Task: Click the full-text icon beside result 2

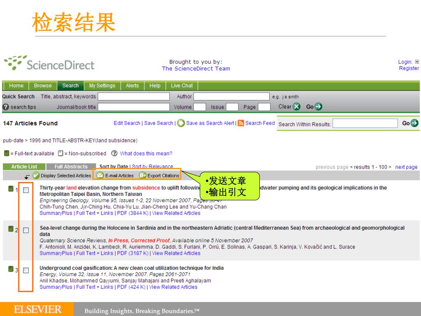Action: [11, 229]
